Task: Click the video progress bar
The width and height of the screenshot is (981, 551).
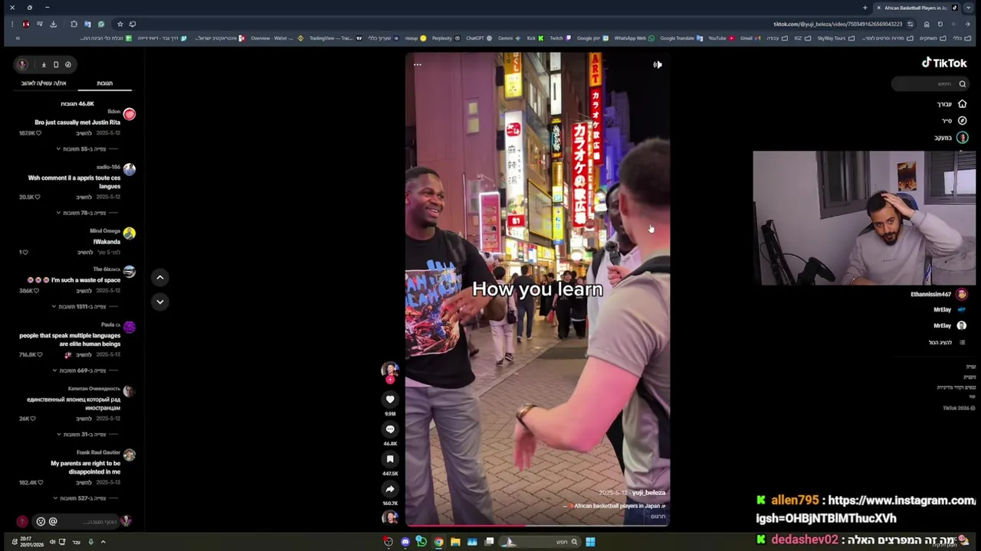Action: 537,525
